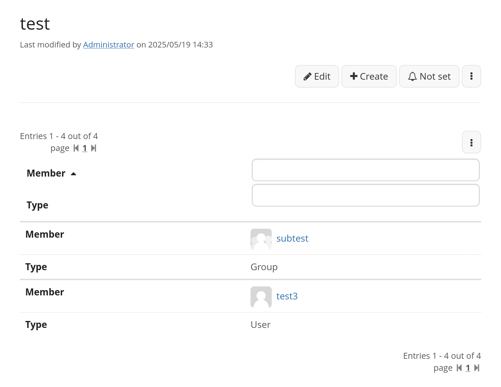Sort by the Member column arrow
The width and height of the screenshot is (501, 387).
pyautogui.click(x=74, y=174)
